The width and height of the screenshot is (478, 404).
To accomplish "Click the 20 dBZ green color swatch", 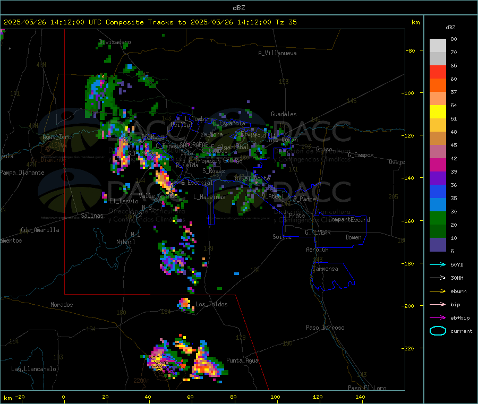I will point(438,218).
